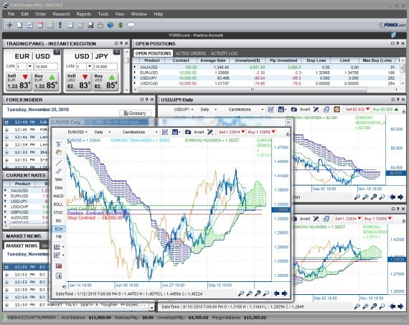
Task: Click the floppy disk save icon in main toolbar
Action: [90, 25]
